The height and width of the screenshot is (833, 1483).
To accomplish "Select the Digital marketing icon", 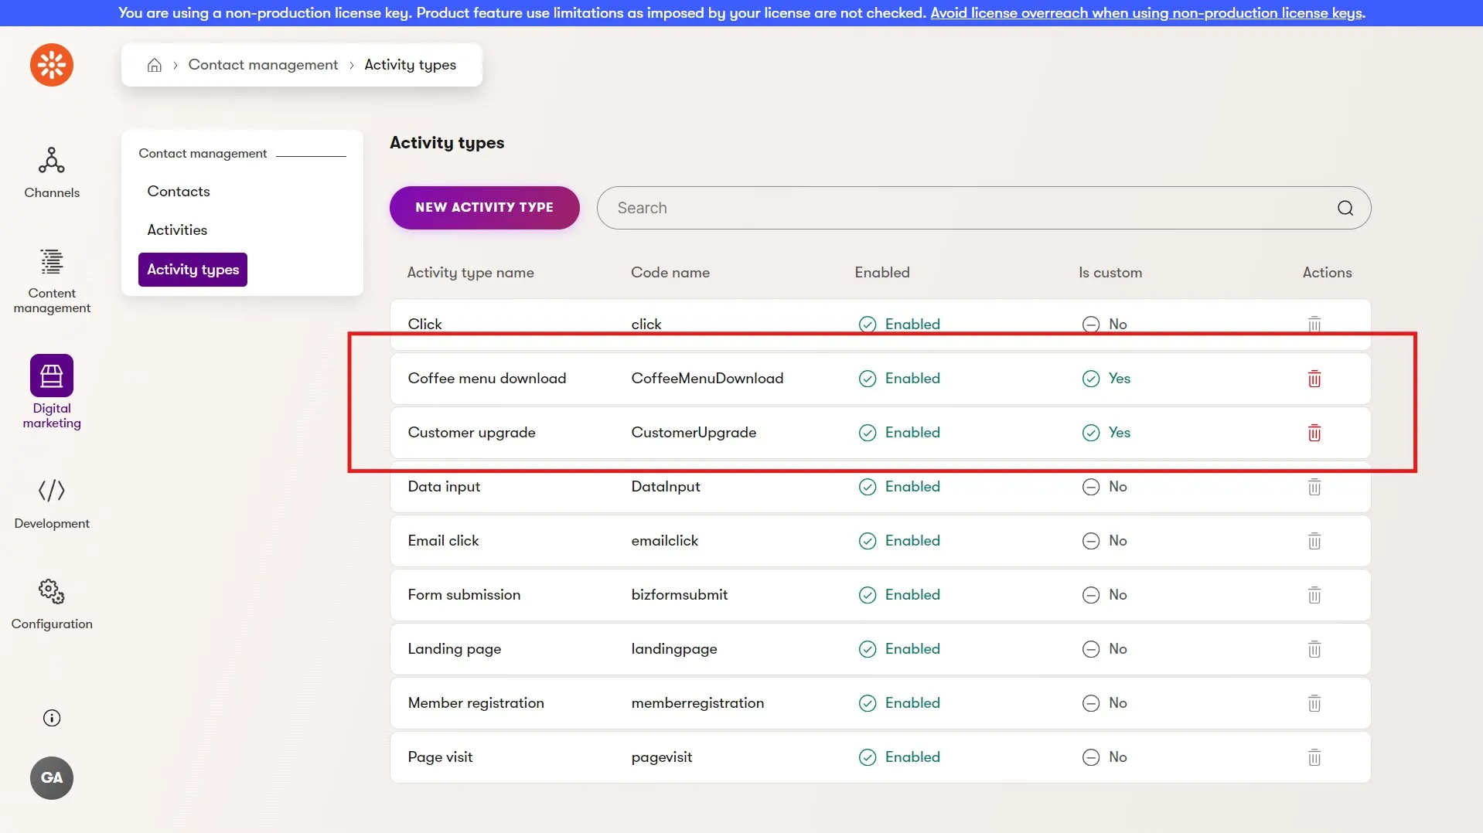I will (x=52, y=376).
